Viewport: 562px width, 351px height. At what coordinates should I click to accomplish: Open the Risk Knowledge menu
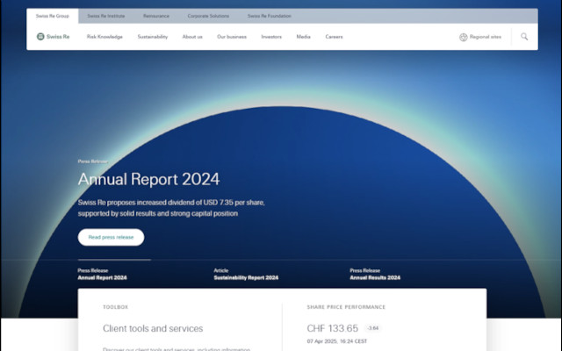tap(104, 37)
